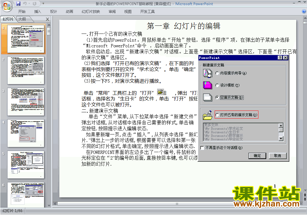The height and width of the screenshot is (215, 307).
Task: Click the slide area scroll-up arrow
Action: click(x=305, y=18)
